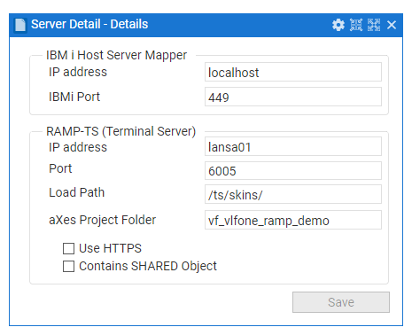
Task: Tick the Contains SHARED Object checkbox
Action: [x=68, y=266]
